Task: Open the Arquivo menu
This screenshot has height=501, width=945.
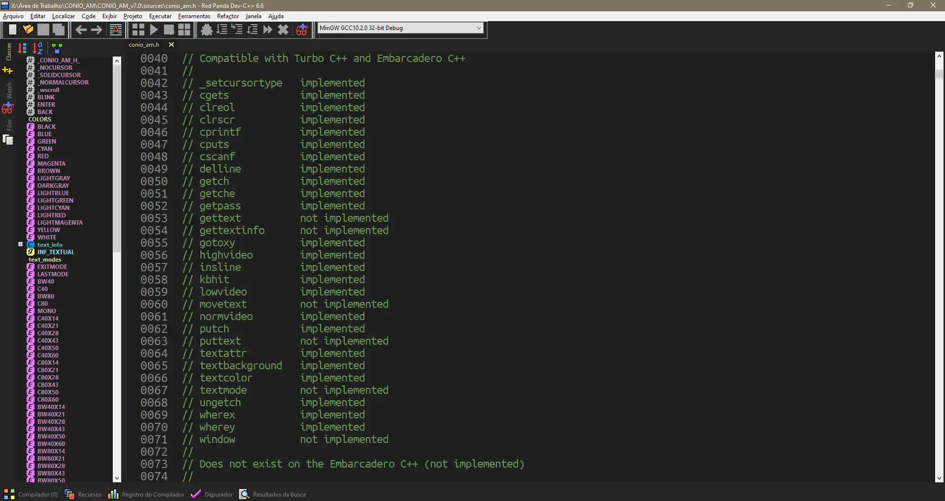Action: pyautogui.click(x=13, y=16)
